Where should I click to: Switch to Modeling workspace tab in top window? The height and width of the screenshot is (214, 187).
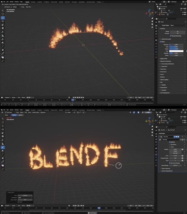pos(33,2)
